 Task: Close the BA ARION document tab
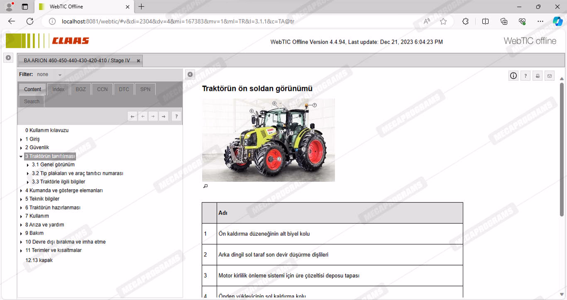click(139, 61)
